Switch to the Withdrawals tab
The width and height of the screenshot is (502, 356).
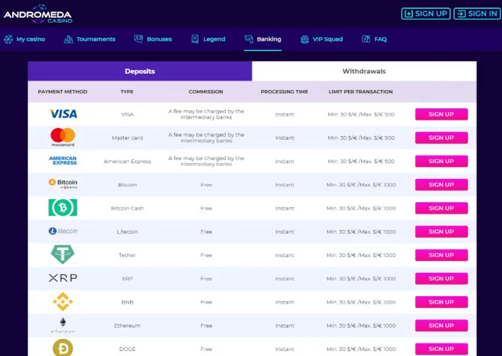click(364, 72)
